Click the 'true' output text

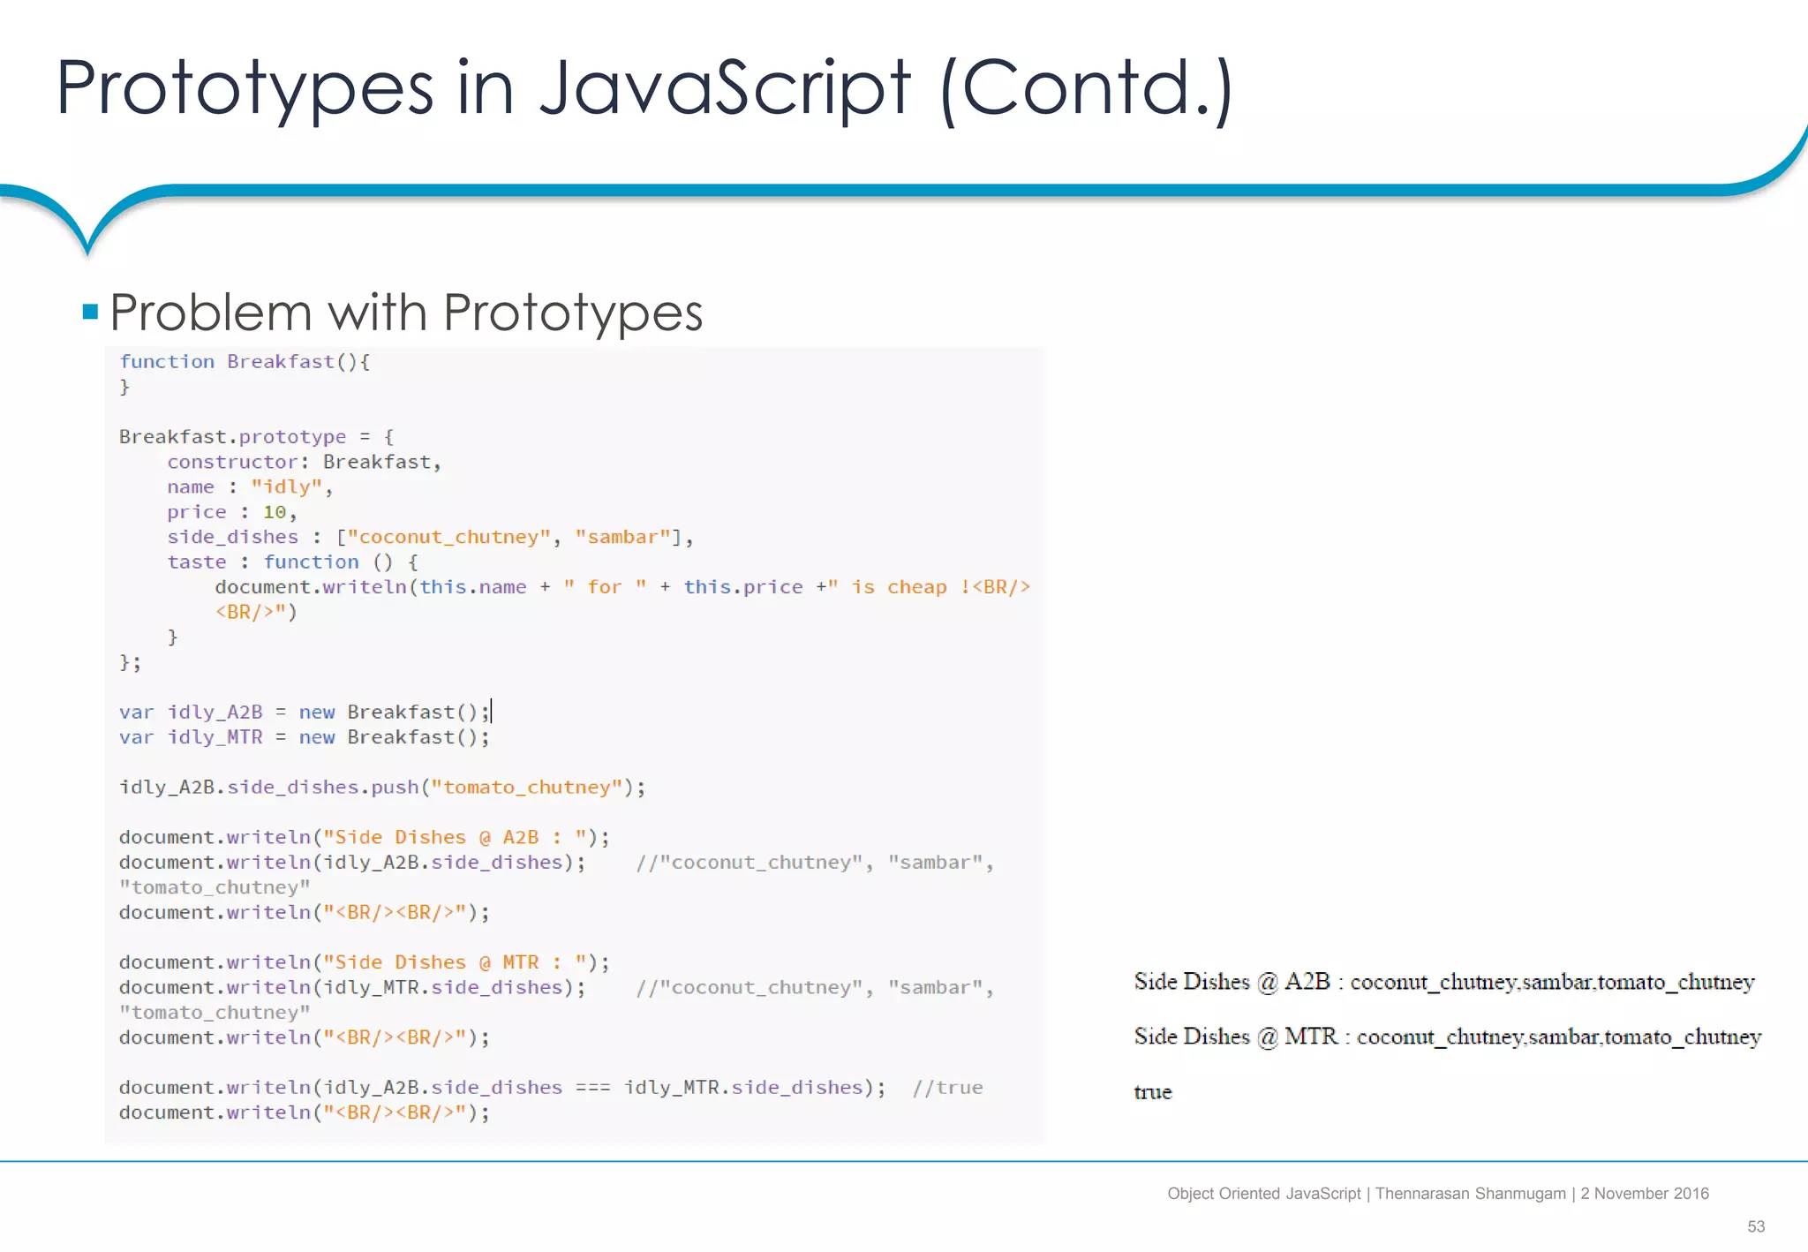[1153, 1092]
